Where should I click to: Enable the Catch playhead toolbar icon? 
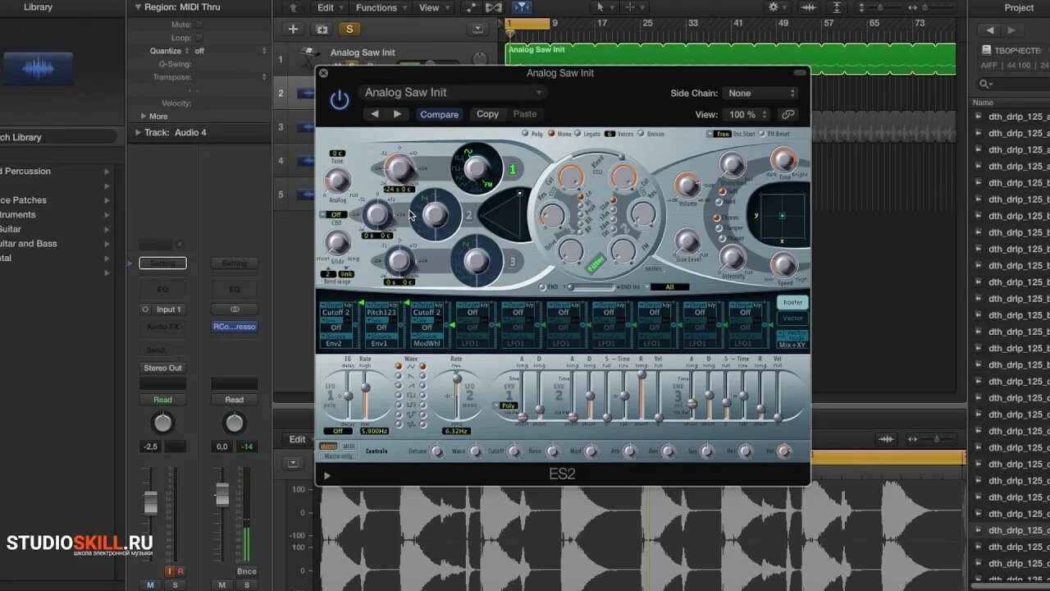[522, 7]
